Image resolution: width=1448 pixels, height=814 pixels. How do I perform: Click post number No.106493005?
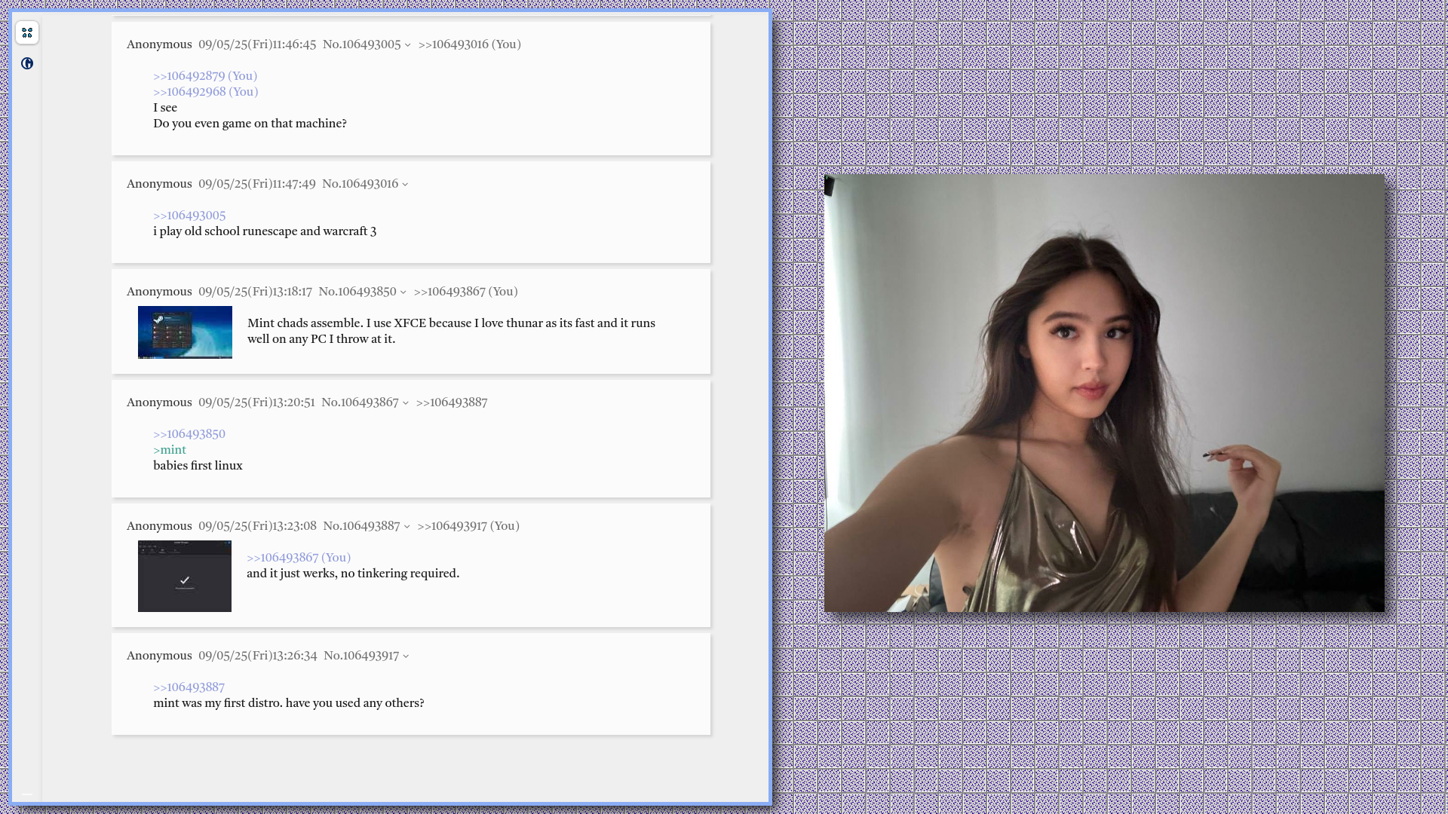point(362,44)
